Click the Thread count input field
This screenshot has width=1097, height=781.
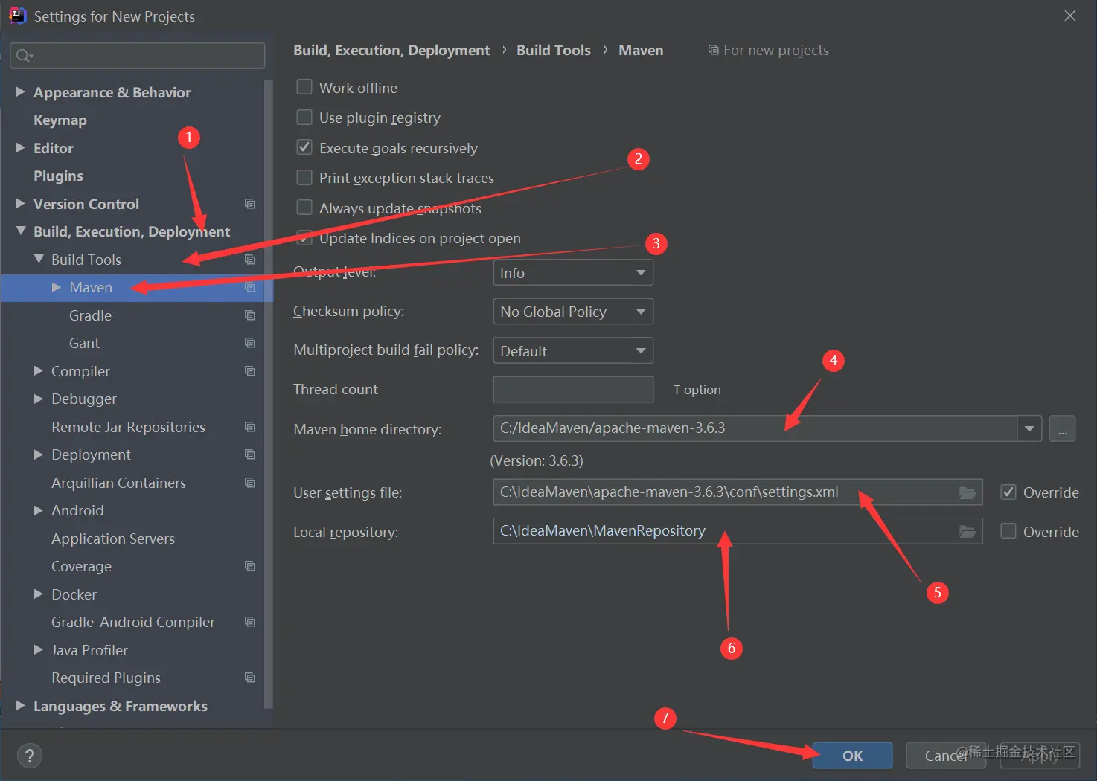pyautogui.click(x=573, y=389)
